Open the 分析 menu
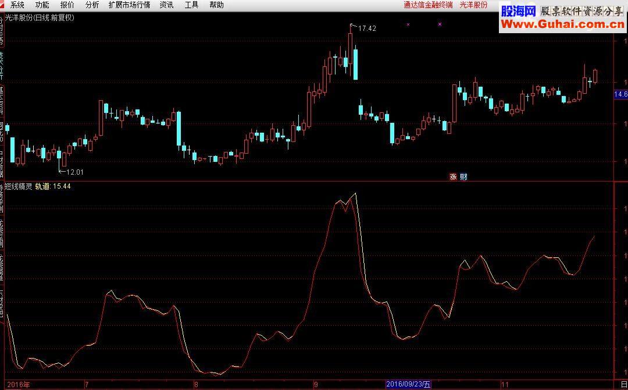This screenshot has height=390, width=628. (x=92, y=5)
